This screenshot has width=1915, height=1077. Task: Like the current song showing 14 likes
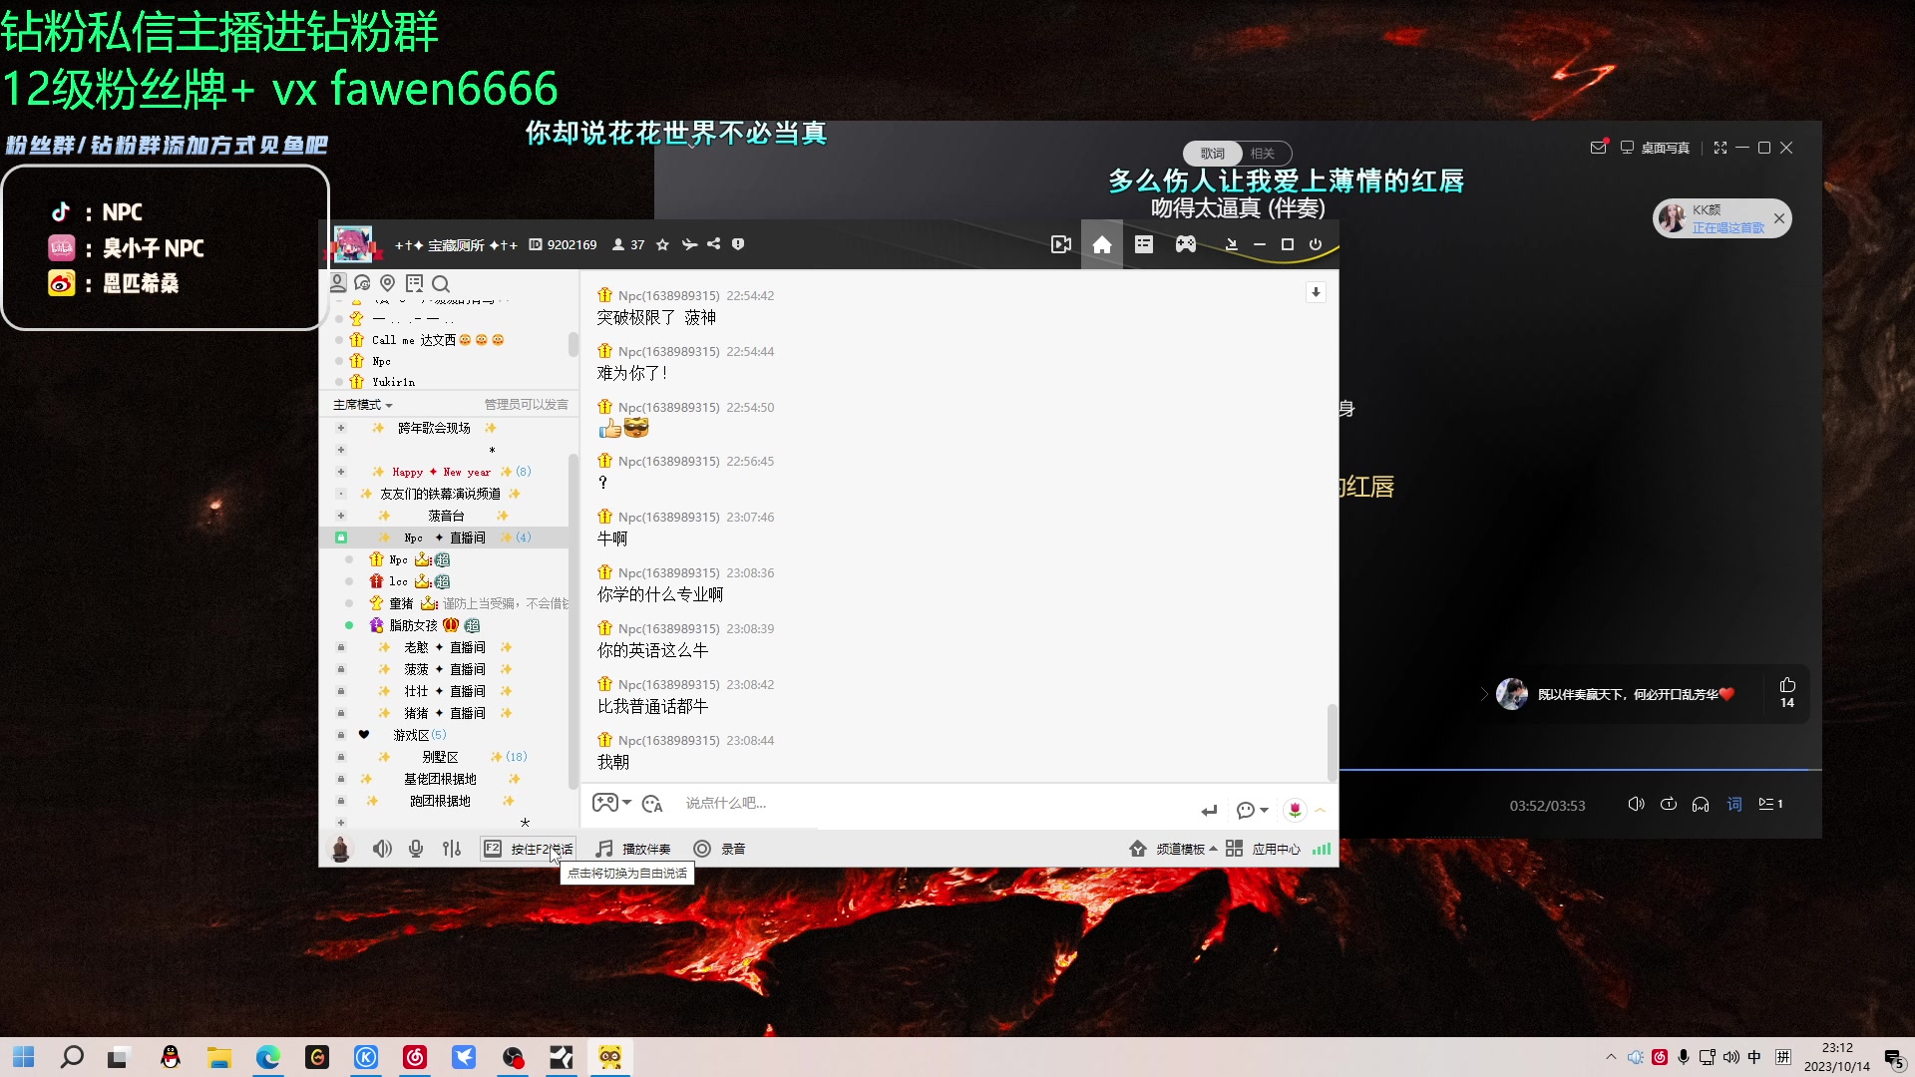(x=1787, y=684)
